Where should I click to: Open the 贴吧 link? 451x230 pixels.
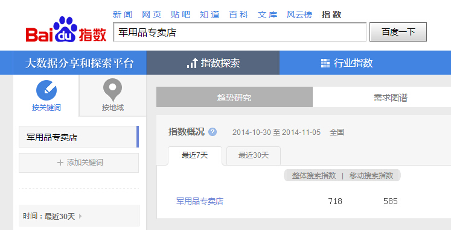(x=181, y=14)
